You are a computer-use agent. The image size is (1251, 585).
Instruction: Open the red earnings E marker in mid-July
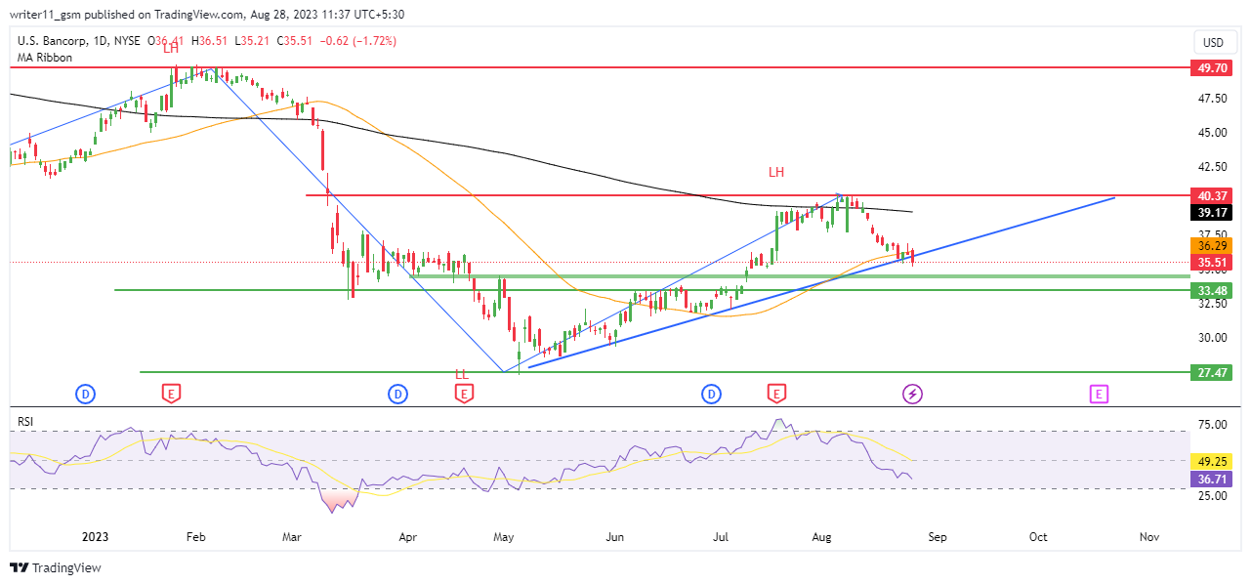pos(776,394)
